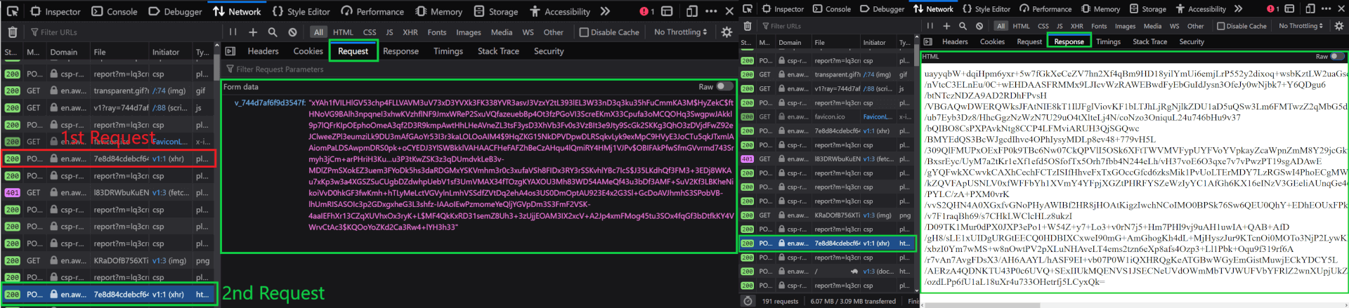Image resolution: width=1349 pixels, height=308 pixels.
Task: Click network settings gear in right DevTools
Action: (x=1339, y=26)
